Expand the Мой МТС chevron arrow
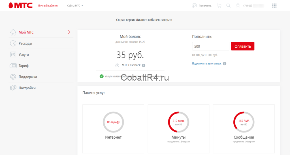290x155 pixels. (69, 32)
